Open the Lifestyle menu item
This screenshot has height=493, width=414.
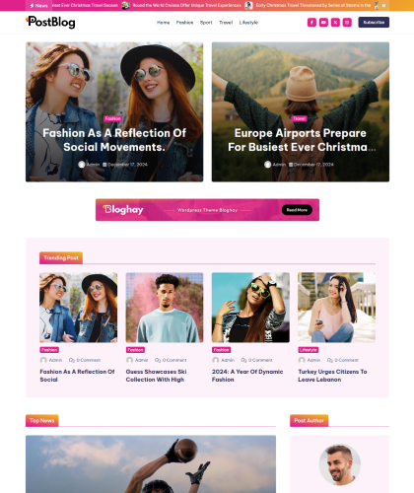tap(248, 23)
